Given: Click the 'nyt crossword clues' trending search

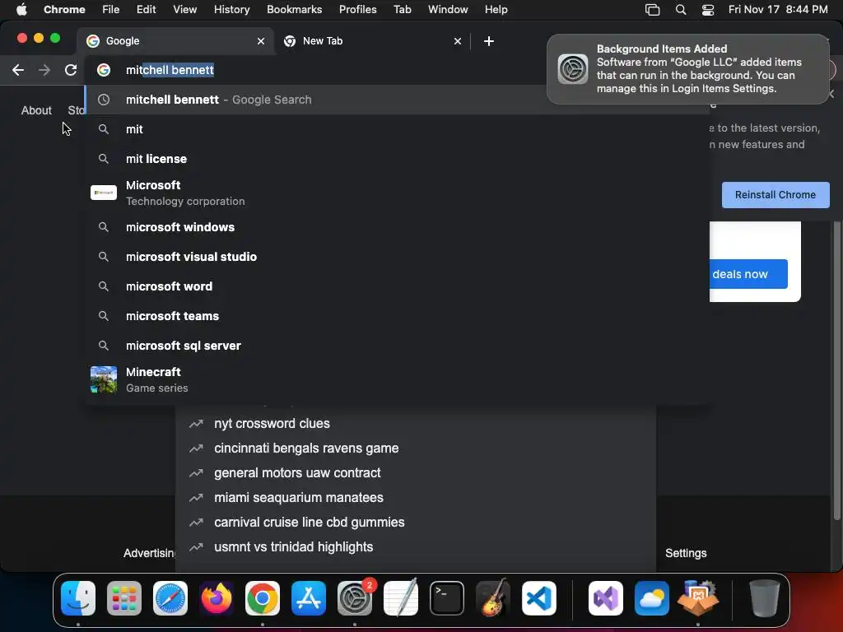Looking at the screenshot, I should tap(415, 424).
